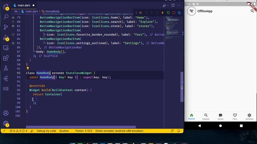Tap the offline wifi avatar icon
Screen dimensions: 257x144
[x=192, y=11]
